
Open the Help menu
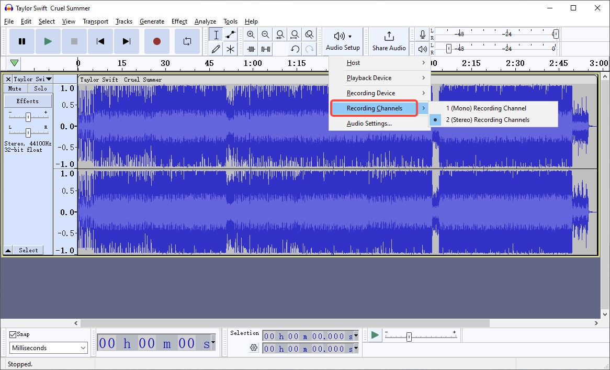point(251,21)
